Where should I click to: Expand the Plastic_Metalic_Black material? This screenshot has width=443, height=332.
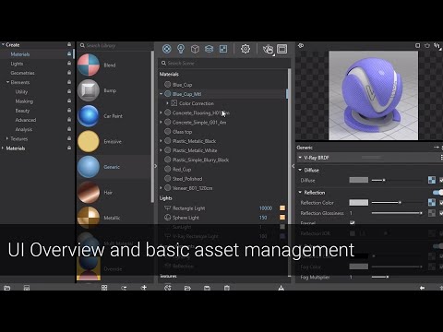click(x=161, y=141)
